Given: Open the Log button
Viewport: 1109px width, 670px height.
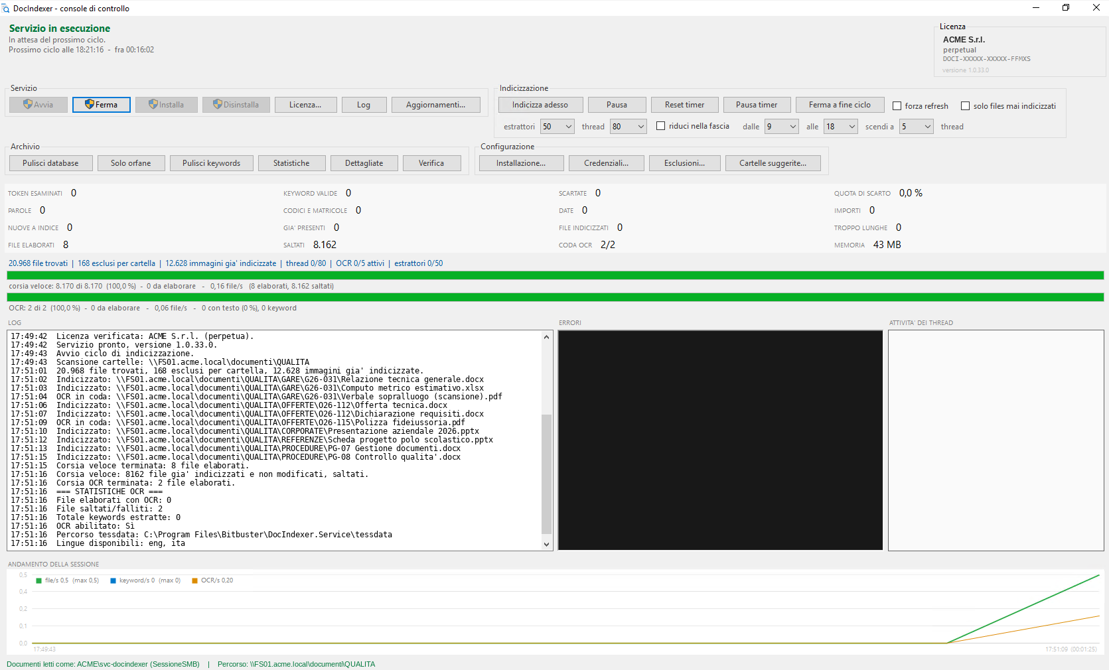Looking at the screenshot, I should coord(364,105).
